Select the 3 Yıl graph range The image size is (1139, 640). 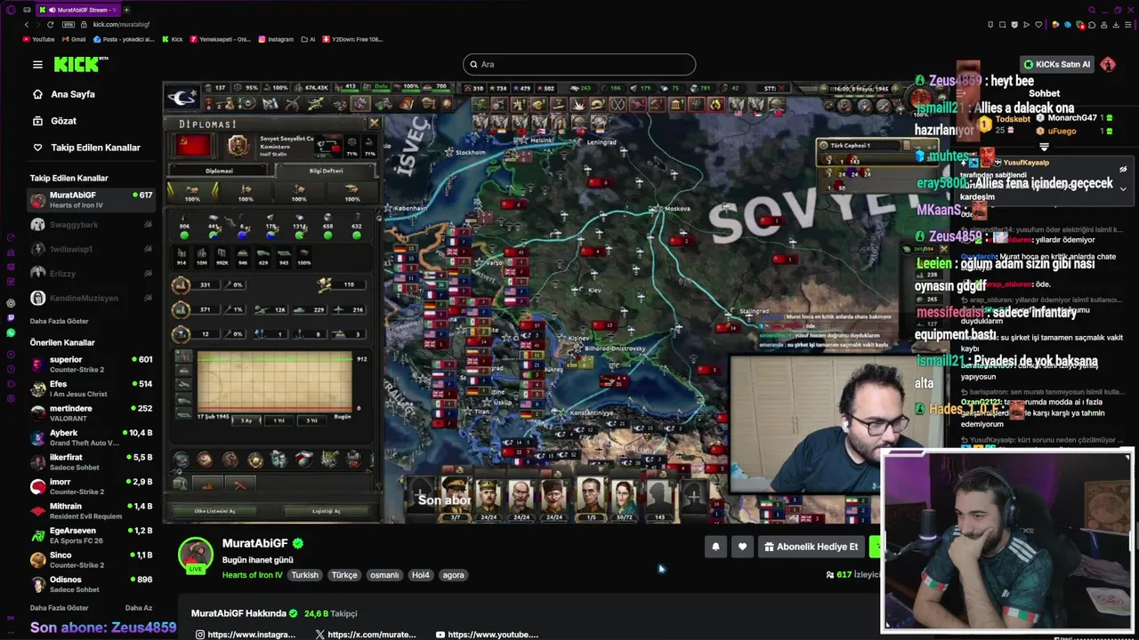(311, 420)
